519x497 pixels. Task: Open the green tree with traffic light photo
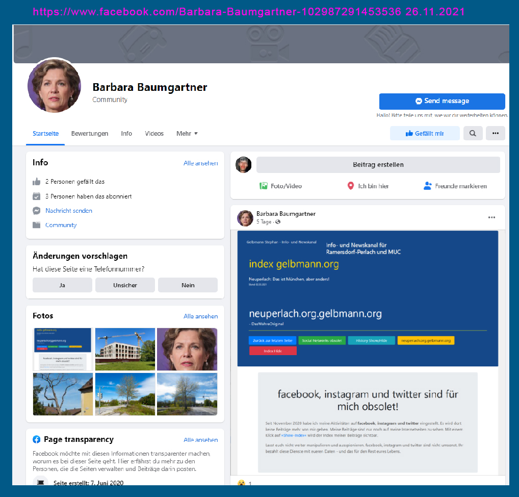click(125, 394)
